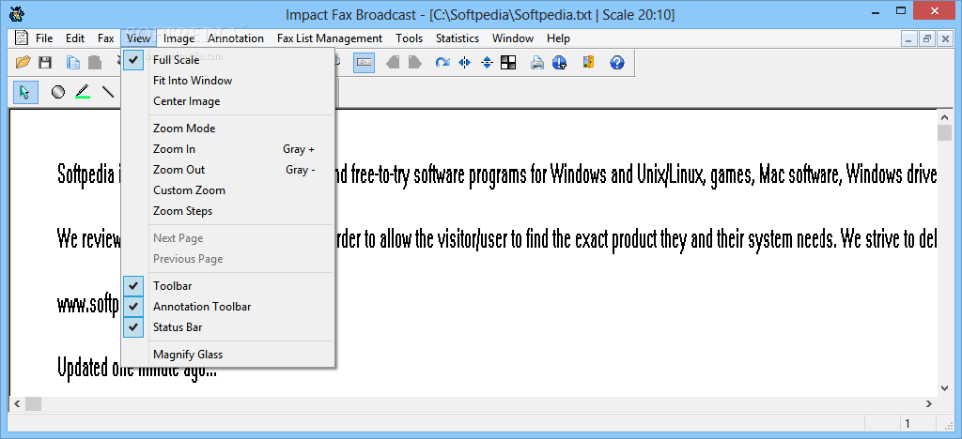Image resolution: width=962 pixels, height=439 pixels.
Task: Open the Window menu
Action: pos(513,38)
